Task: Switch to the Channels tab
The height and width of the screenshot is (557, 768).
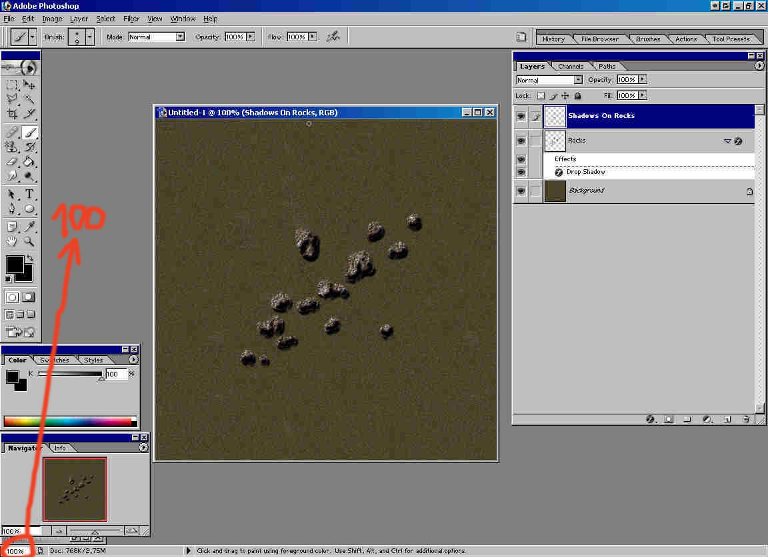Action: [571, 66]
